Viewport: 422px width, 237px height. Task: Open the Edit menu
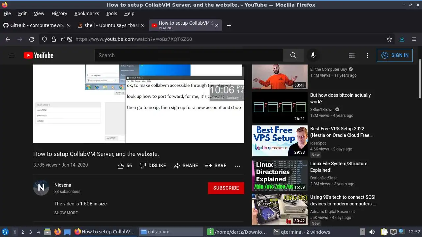point(22,13)
